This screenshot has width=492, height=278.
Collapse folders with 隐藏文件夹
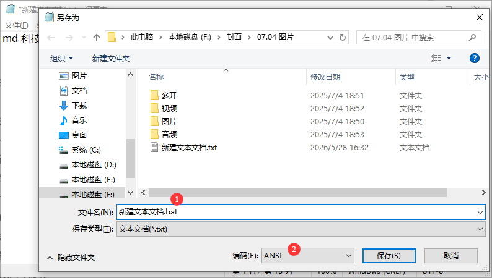pyautogui.click(x=71, y=258)
